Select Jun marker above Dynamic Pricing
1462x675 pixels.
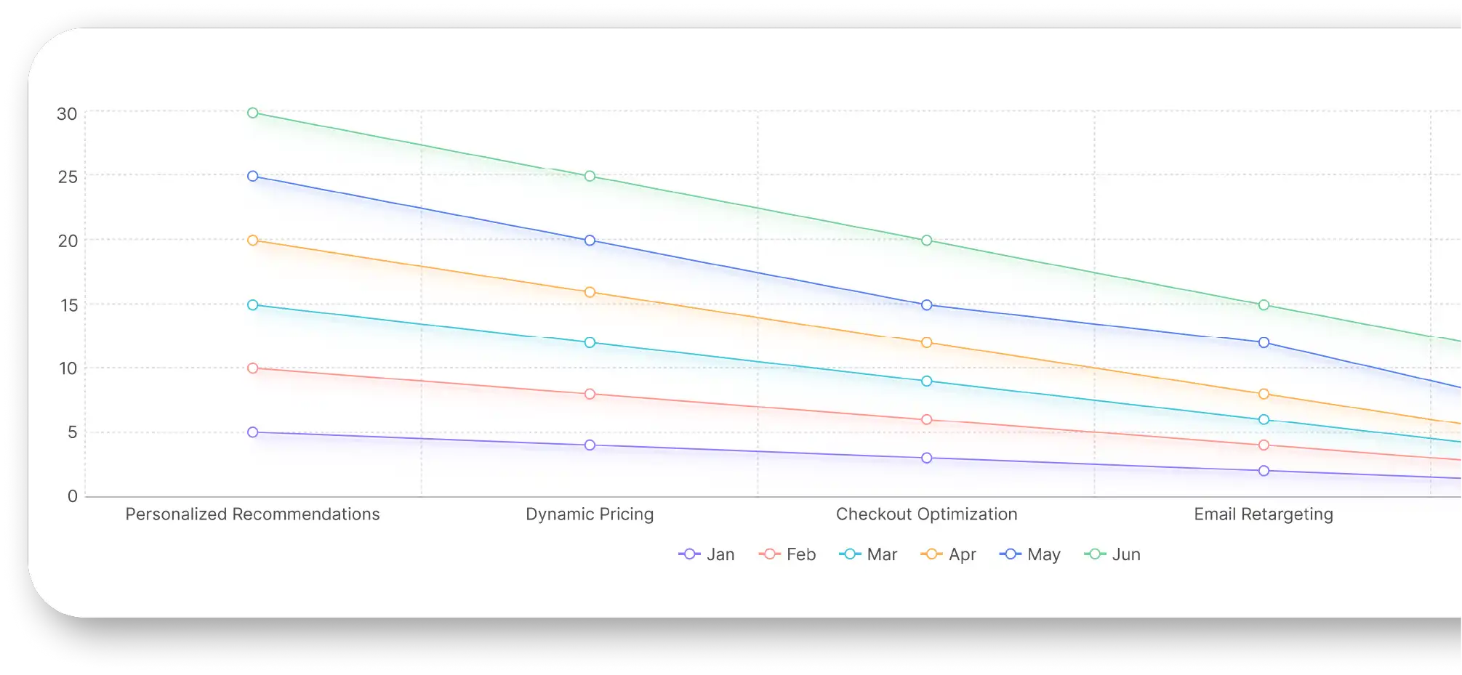pos(590,177)
